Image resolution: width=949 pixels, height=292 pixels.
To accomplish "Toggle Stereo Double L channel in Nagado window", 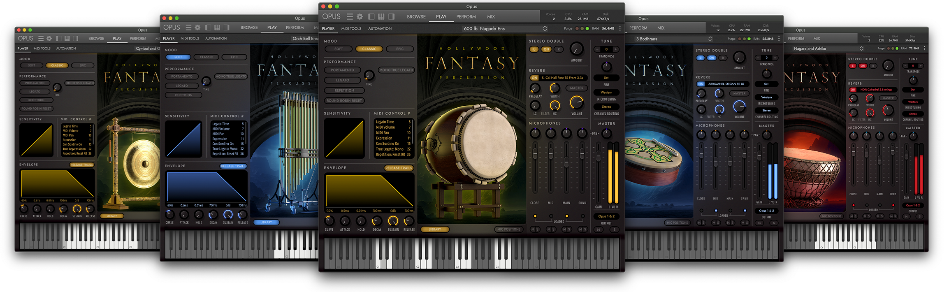I will tap(534, 49).
